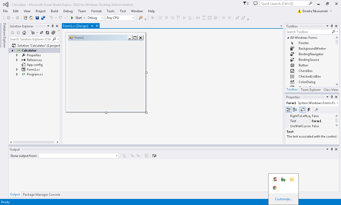Toggle Word Wrap in Output toolbar
341x205 pixels.
[x=154, y=156]
